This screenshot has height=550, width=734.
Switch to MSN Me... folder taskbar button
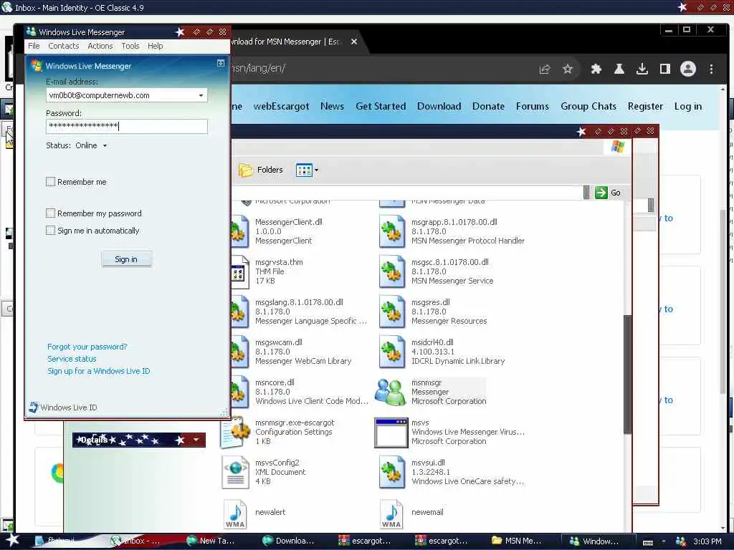pyautogui.click(x=517, y=541)
